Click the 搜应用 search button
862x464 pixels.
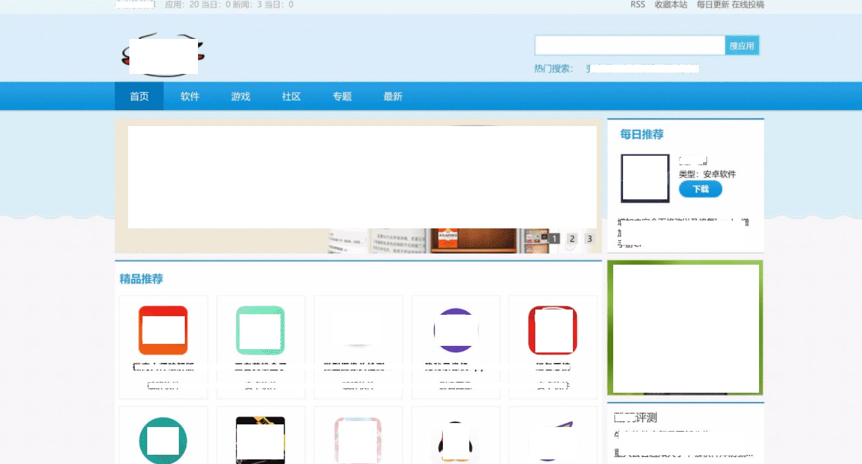click(742, 45)
